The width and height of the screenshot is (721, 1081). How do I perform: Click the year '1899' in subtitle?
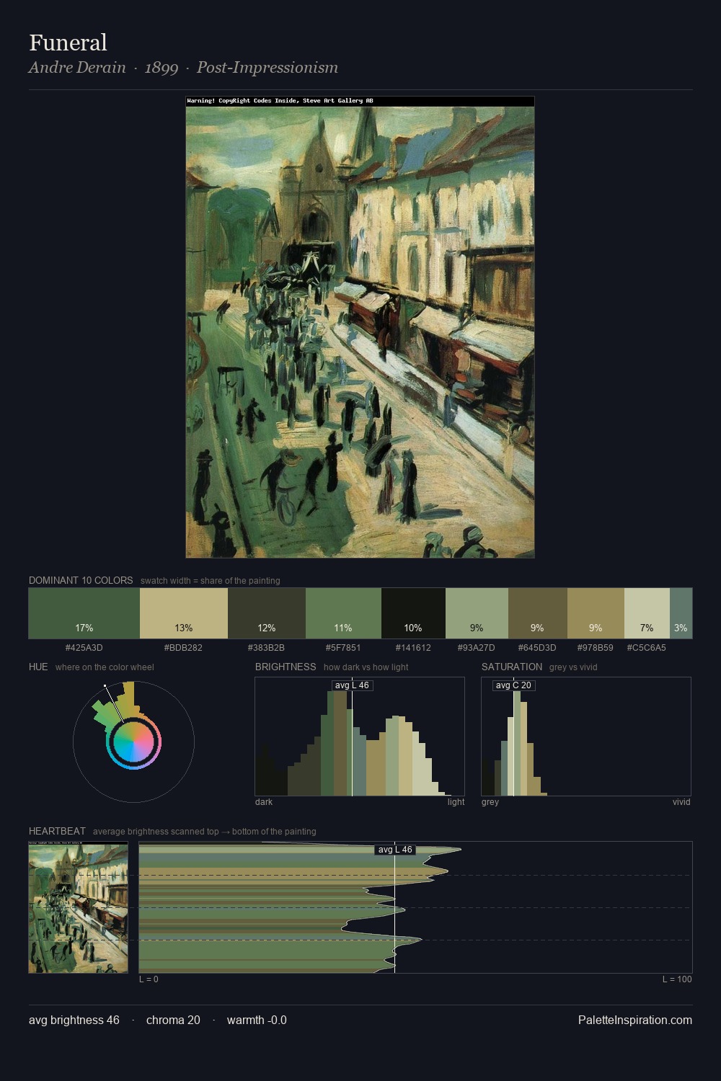coord(162,68)
